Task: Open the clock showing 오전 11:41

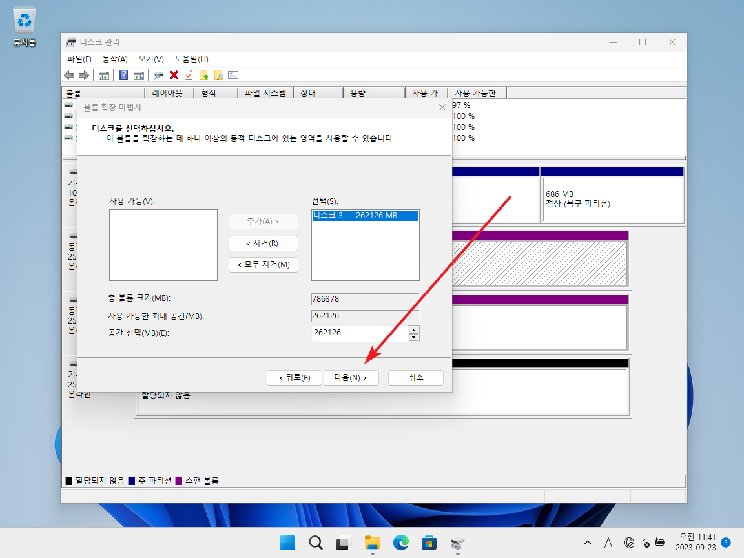Action: 696,542
